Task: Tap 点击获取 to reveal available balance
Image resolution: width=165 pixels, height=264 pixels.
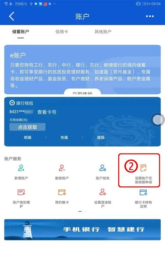Action: click(x=28, y=127)
